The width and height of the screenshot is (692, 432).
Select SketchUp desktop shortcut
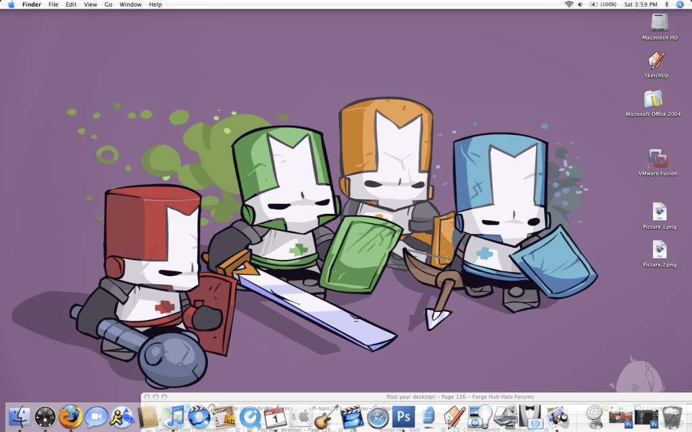click(656, 65)
